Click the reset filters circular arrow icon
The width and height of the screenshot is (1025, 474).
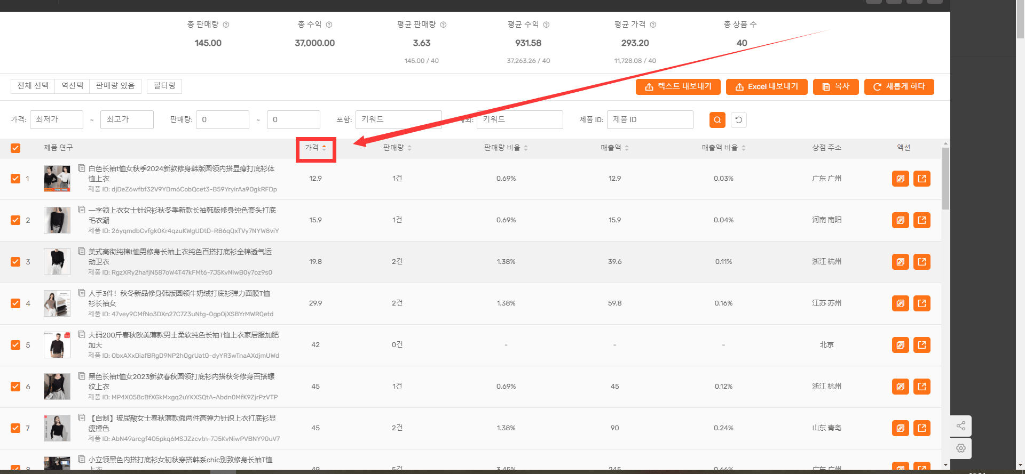739,119
